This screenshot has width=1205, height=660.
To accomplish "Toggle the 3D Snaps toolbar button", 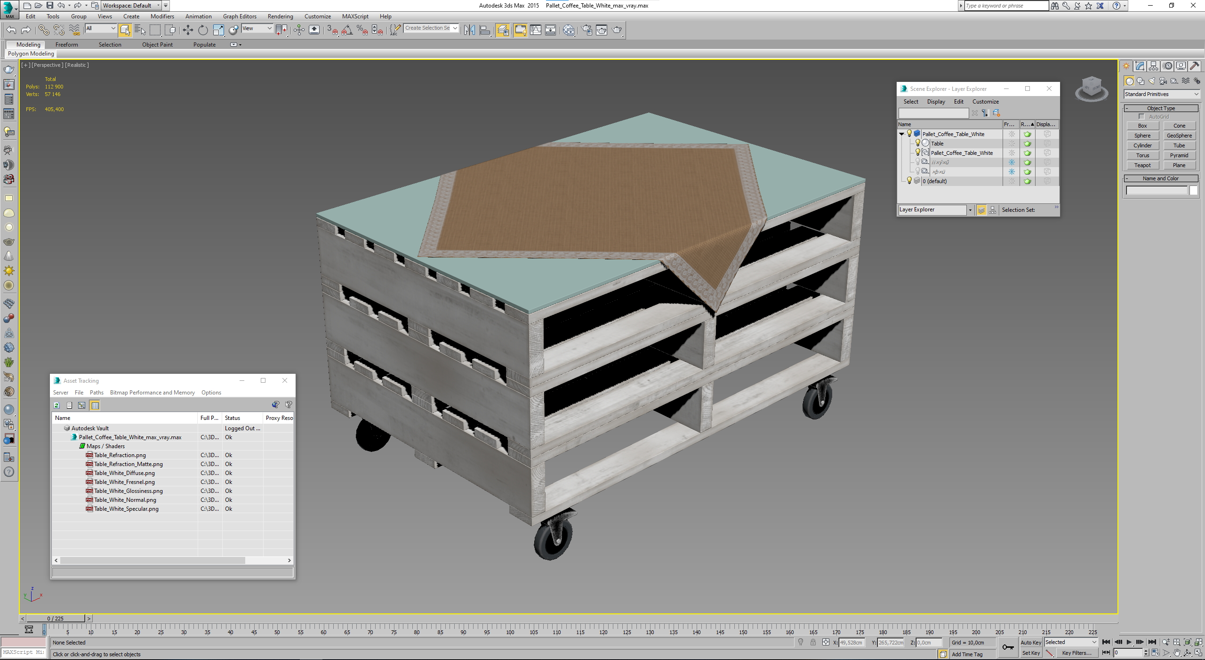I will point(332,30).
